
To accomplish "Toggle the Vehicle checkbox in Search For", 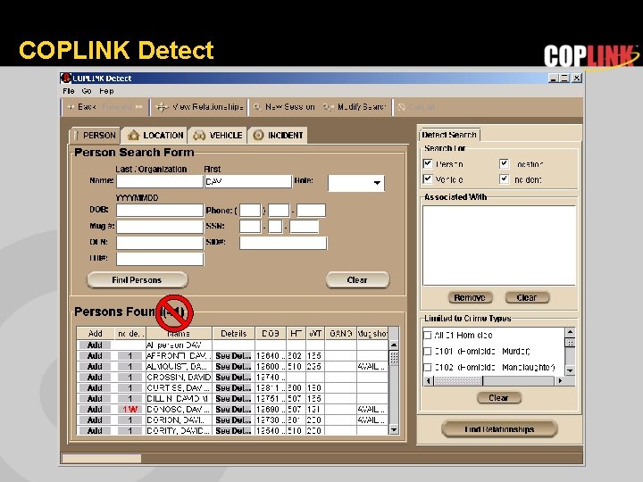I will 428,179.
